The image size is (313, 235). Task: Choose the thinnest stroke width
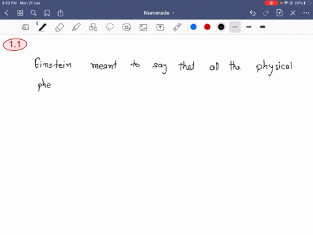click(235, 27)
